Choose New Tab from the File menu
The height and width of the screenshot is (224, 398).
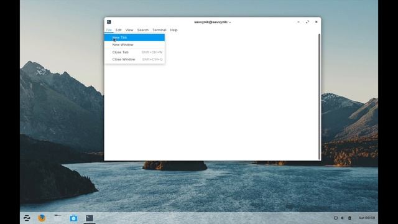(x=134, y=37)
